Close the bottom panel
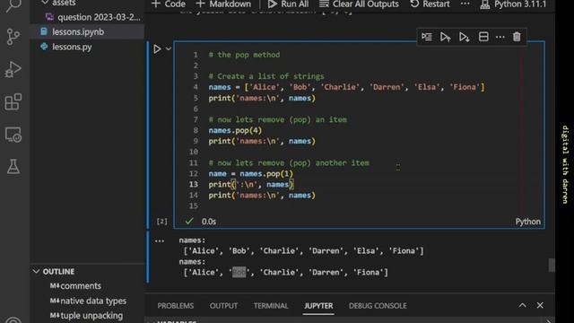Image resolution: width=574 pixels, height=323 pixels. (x=540, y=305)
